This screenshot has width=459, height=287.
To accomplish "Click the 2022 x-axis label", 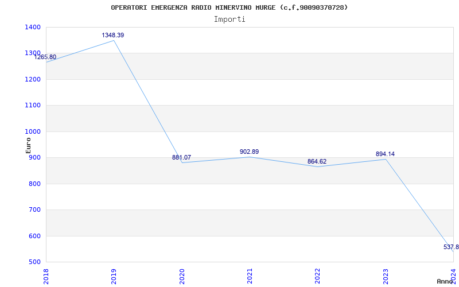I will point(317,276).
